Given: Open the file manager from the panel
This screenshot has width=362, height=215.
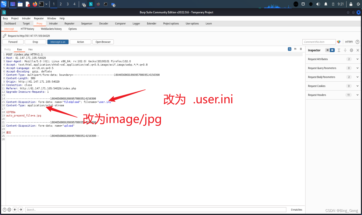Looking at the screenshot, I should coord(20,4).
